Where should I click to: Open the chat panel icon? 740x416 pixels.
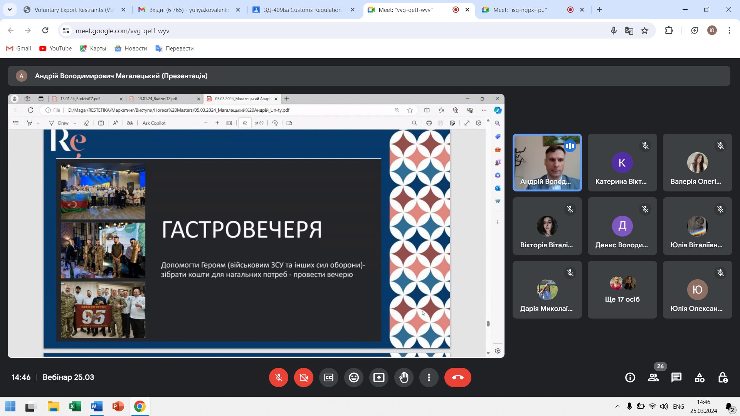click(676, 377)
